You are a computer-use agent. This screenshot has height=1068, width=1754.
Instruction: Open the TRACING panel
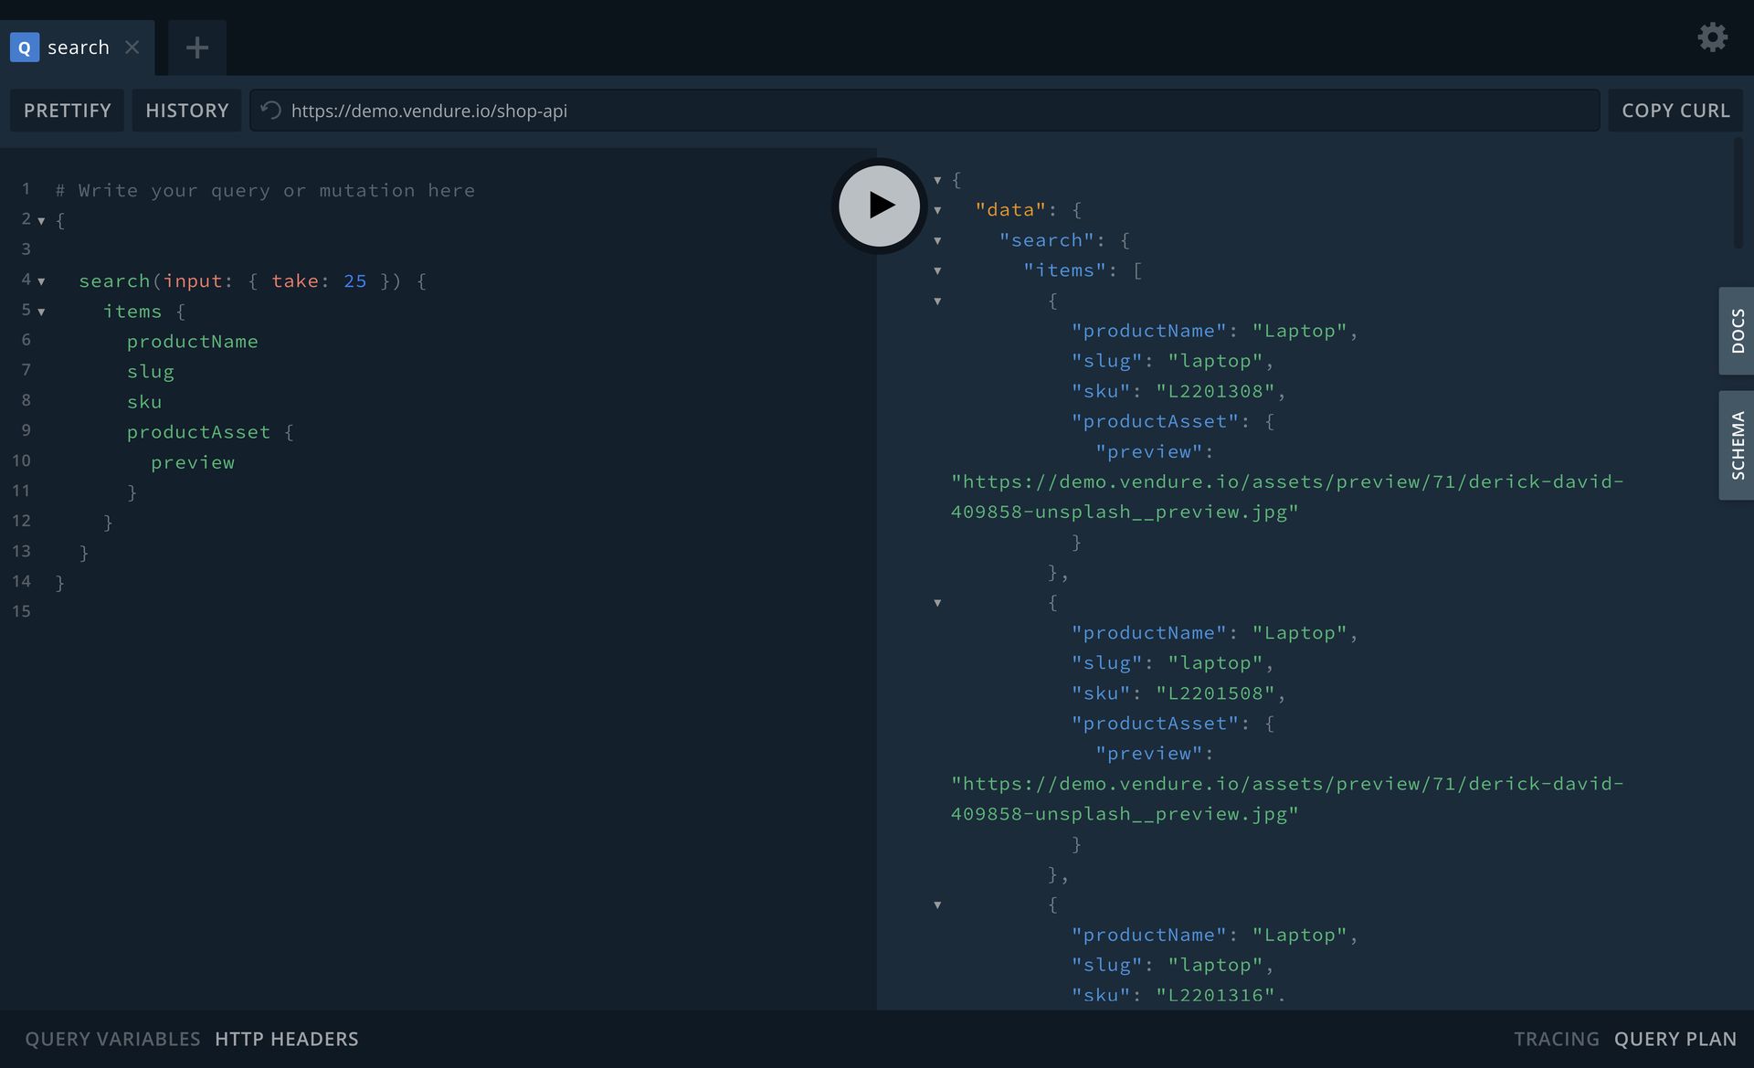pos(1557,1039)
